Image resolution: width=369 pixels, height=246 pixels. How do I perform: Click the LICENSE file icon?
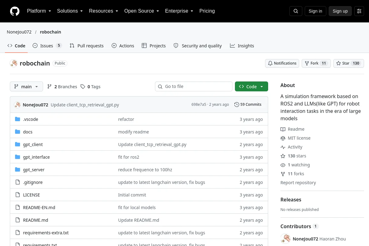[18, 195]
